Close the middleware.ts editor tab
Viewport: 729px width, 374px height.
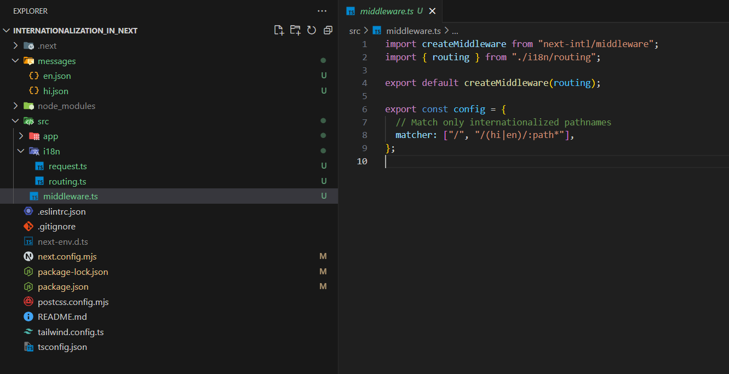pyautogui.click(x=432, y=11)
